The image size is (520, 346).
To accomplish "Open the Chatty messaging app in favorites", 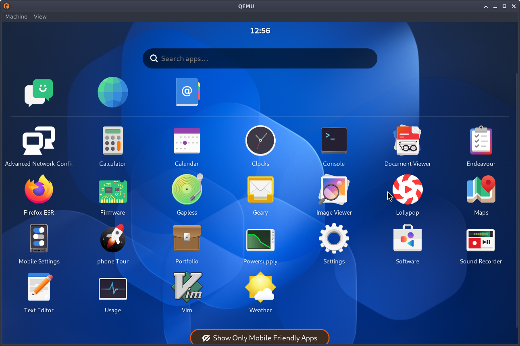I will [x=39, y=93].
